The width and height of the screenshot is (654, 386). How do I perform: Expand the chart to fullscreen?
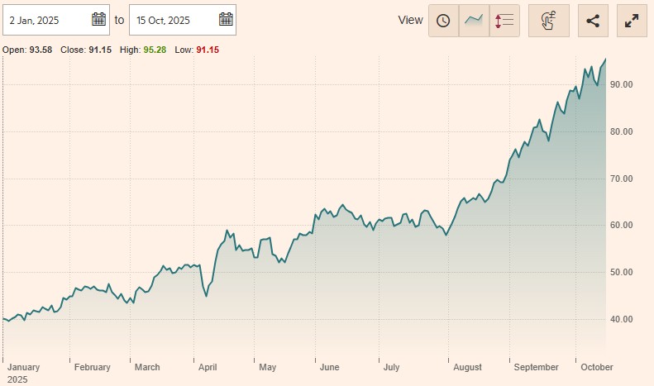pyautogui.click(x=633, y=21)
